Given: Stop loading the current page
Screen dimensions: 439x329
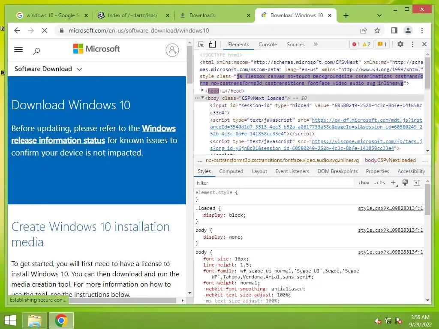Looking at the screenshot, I should pyautogui.click(x=45, y=30).
